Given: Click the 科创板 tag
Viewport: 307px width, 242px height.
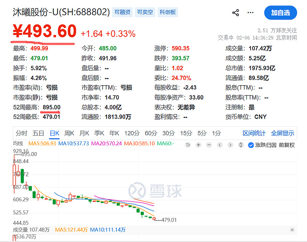Looking at the screenshot, I should 168,12.
